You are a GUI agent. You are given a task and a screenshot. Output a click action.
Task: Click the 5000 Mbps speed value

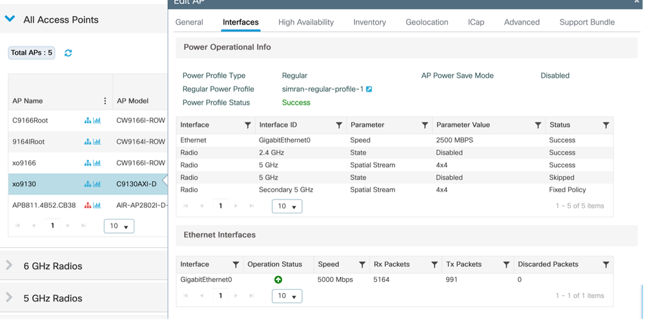point(335,280)
